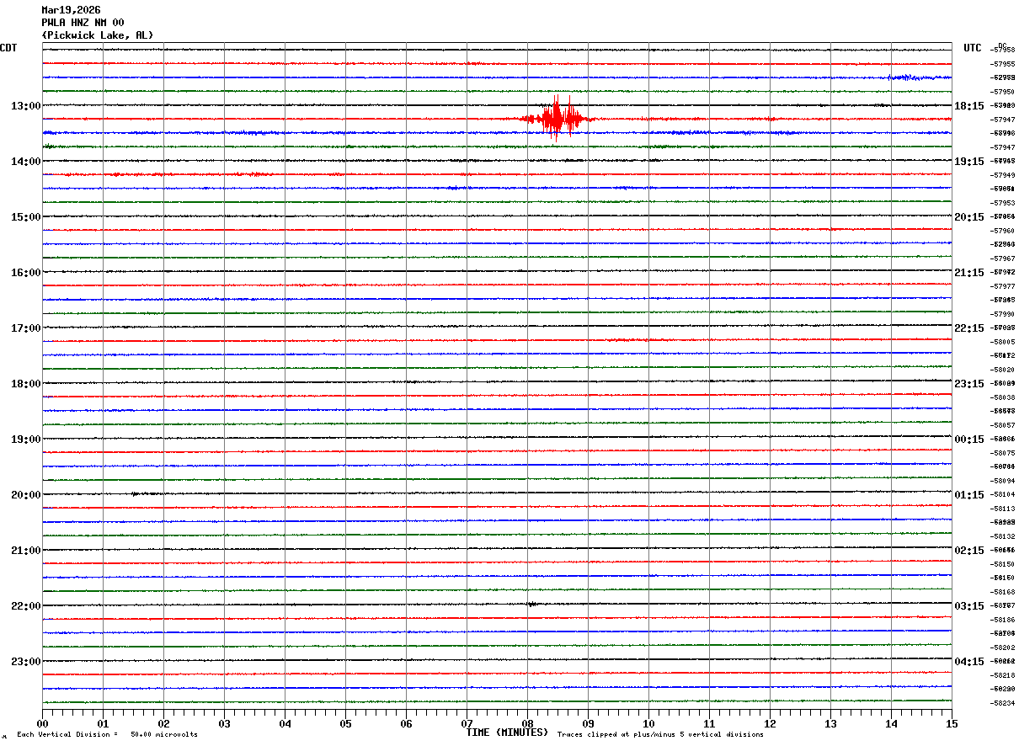This screenshot has height=746, width=1019.
Task: Click the station code "PWLA HNZ NM 00"
Action: pyautogui.click(x=83, y=23)
